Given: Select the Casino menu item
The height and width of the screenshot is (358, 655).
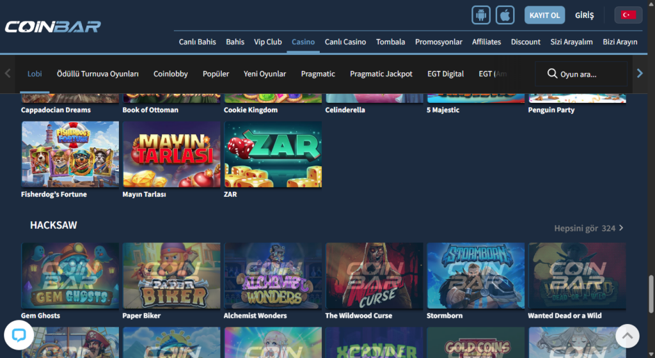Looking at the screenshot, I should (x=303, y=42).
